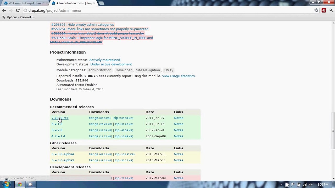
Task: Download the 4.7.x-1.4 zip file
Action: click(117, 136)
